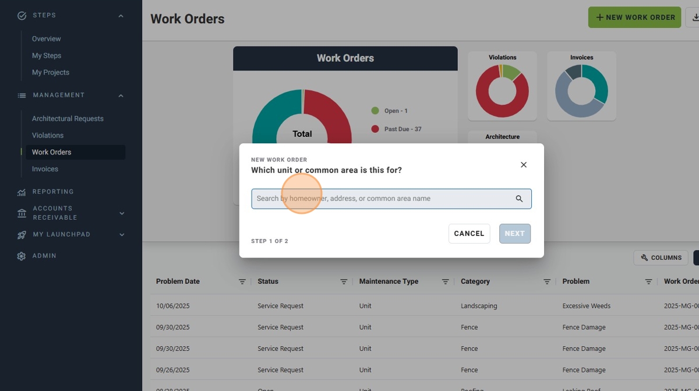The height and width of the screenshot is (391, 699).
Task: Click the Columns button
Action: click(661, 258)
